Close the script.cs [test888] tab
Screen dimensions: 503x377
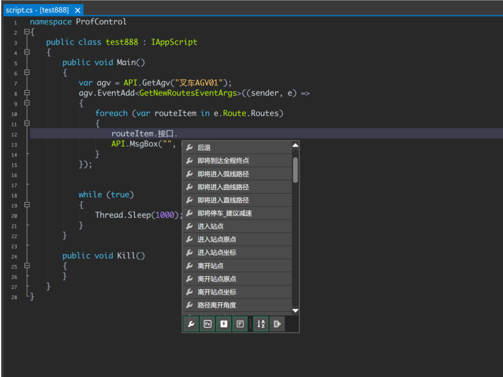(x=78, y=10)
